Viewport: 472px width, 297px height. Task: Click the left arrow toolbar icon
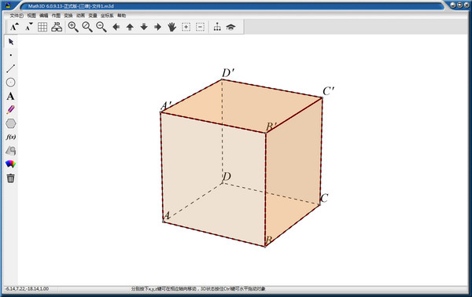116,27
